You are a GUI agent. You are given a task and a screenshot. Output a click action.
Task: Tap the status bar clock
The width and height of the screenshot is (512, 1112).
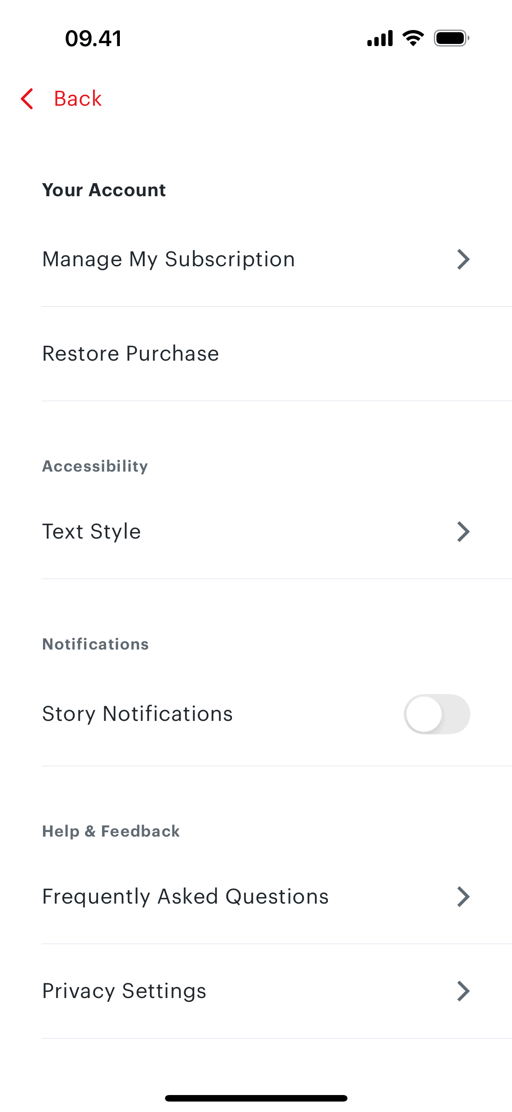point(93,38)
